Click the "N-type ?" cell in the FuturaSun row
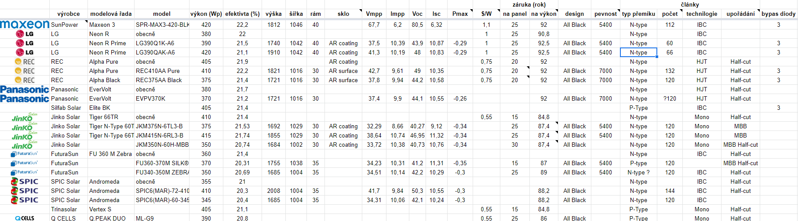The height and width of the screenshot is (221, 798). [x=638, y=172]
